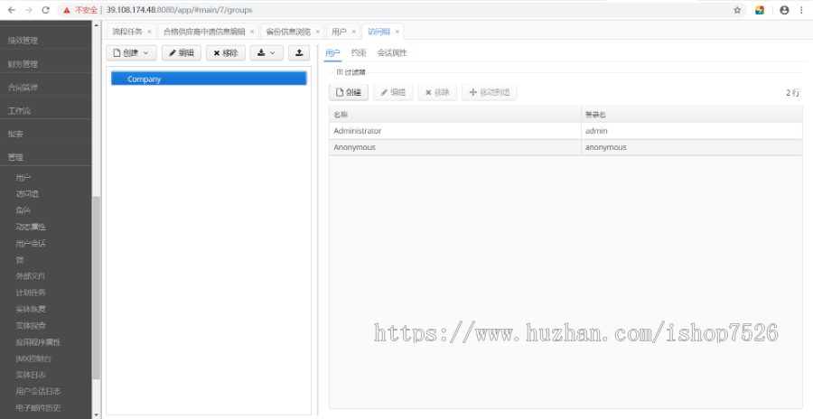This screenshot has height=419, width=813.
Task: Switch to the 流程任务 tab
Action: (127, 32)
